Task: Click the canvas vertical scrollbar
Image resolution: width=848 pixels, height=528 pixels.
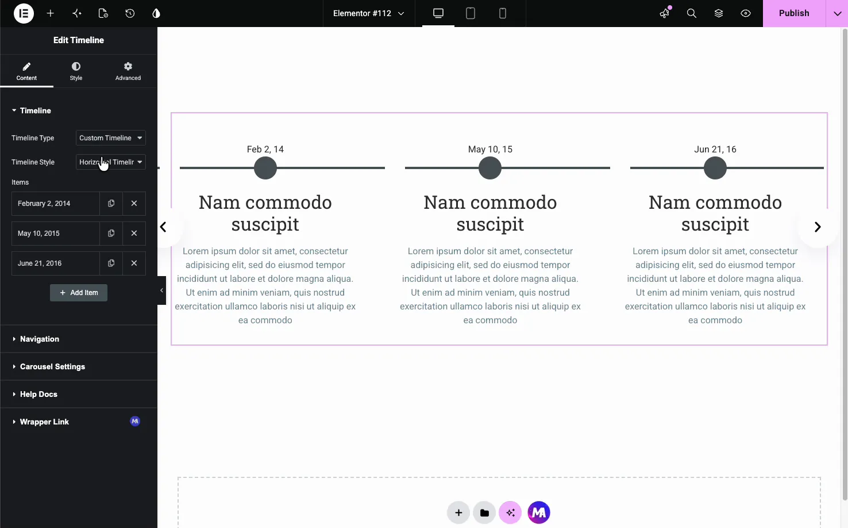Action: pyautogui.click(x=845, y=265)
